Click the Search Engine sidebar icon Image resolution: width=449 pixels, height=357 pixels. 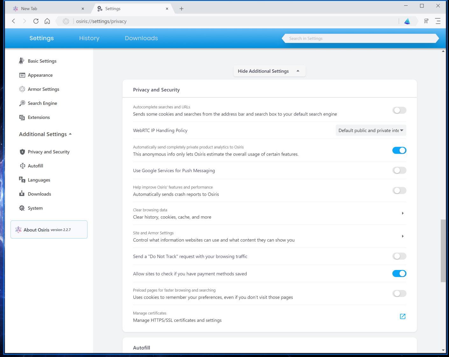click(22, 103)
